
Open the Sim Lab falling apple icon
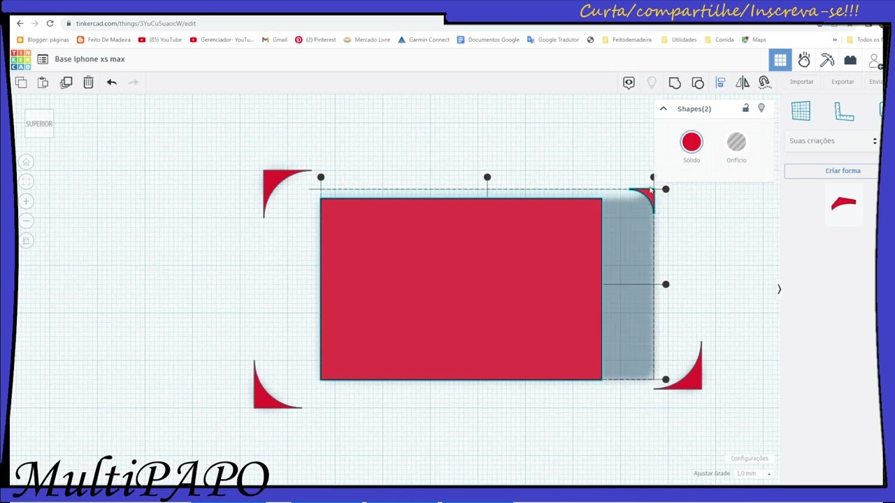tap(804, 61)
